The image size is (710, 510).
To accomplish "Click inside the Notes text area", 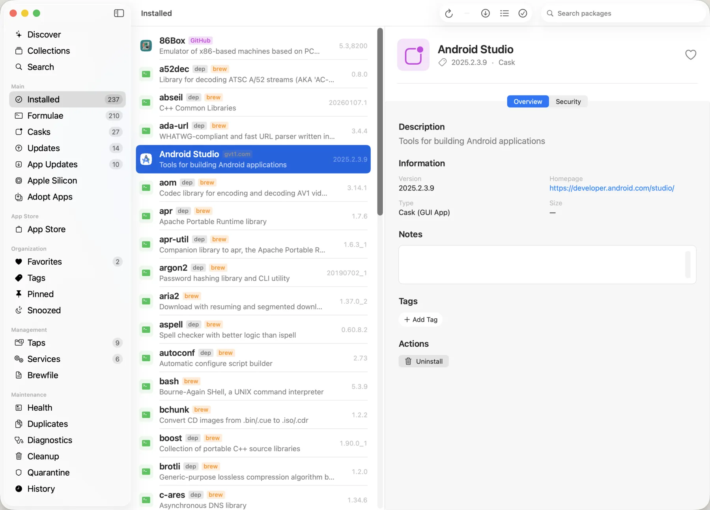I will pos(547,265).
